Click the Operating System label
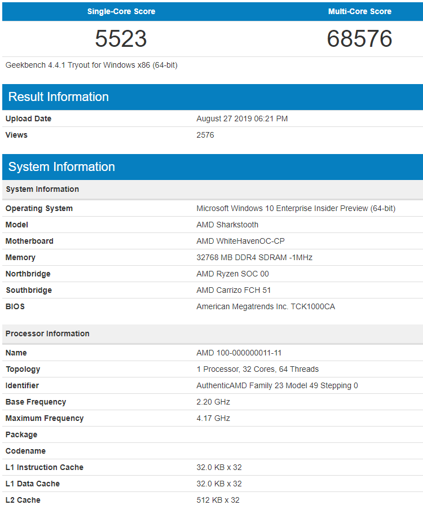The width and height of the screenshot is (423, 505). tap(39, 208)
